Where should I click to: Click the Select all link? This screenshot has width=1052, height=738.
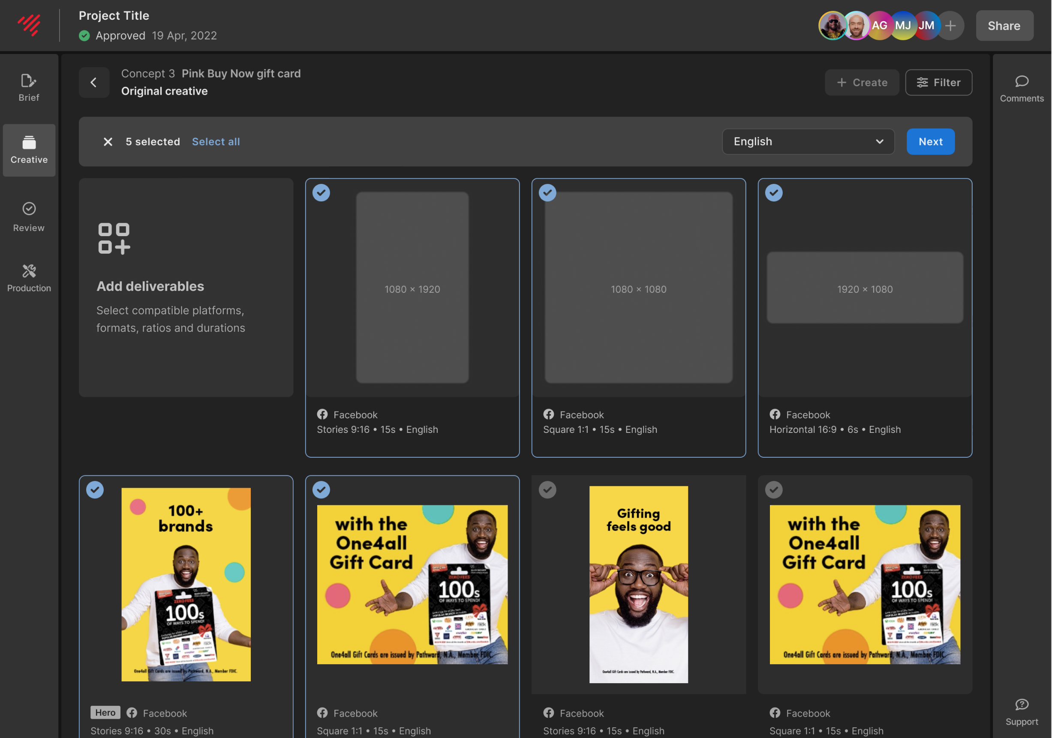[216, 141]
